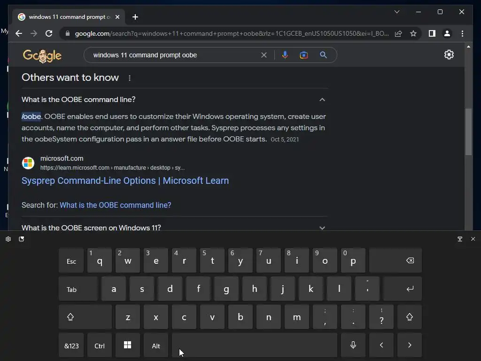
Task: Open tab search dropdown arrow
Action: click(396, 12)
